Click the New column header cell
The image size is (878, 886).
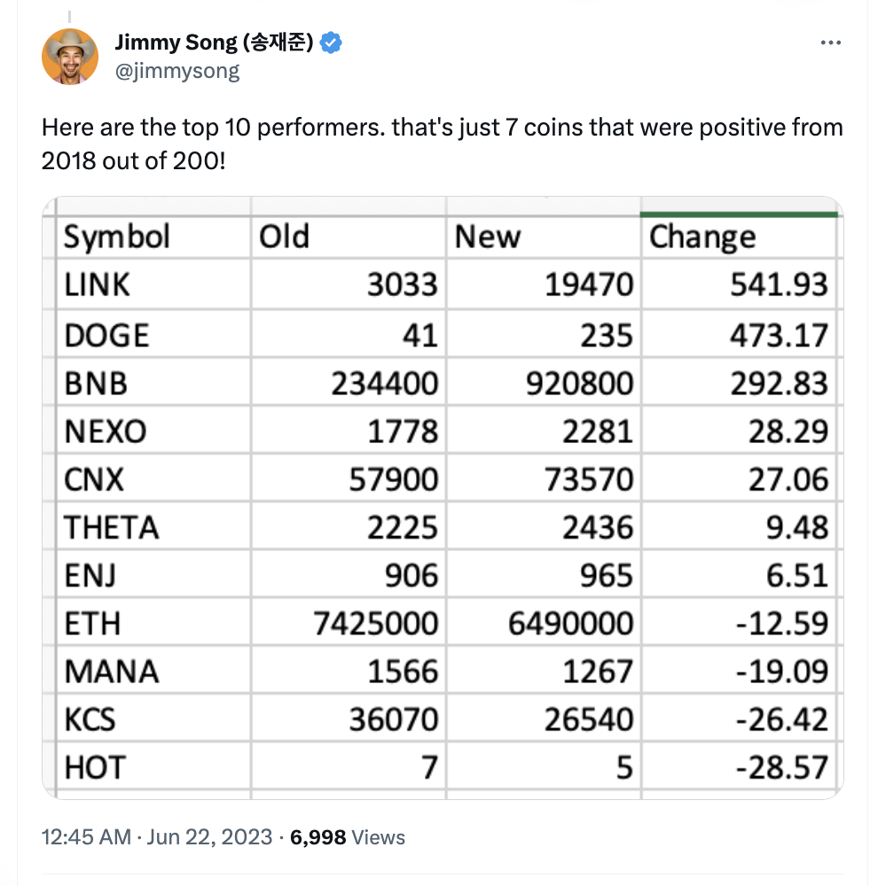coord(544,237)
